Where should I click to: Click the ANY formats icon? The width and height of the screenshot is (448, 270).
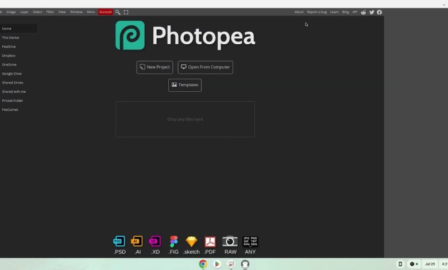[250, 242]
